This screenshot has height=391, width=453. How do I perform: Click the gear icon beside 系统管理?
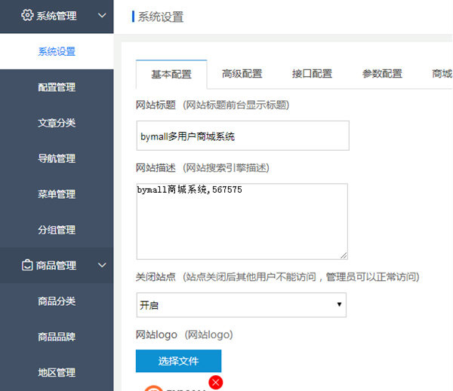[26, 15]
